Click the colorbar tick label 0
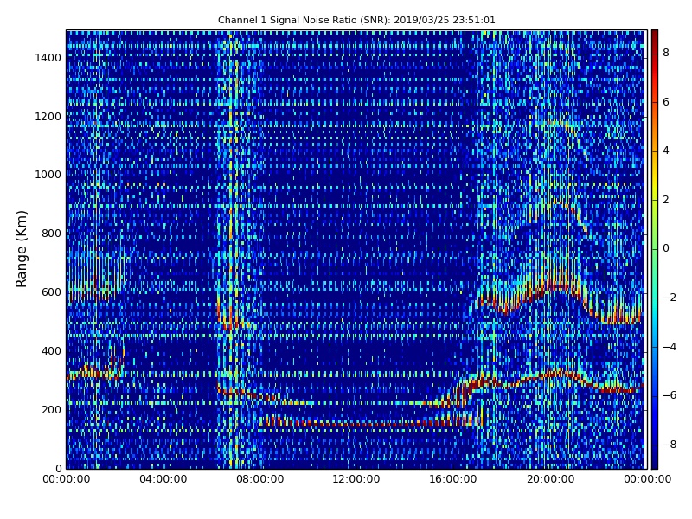 pyautogui.click(x=666, y=248)
